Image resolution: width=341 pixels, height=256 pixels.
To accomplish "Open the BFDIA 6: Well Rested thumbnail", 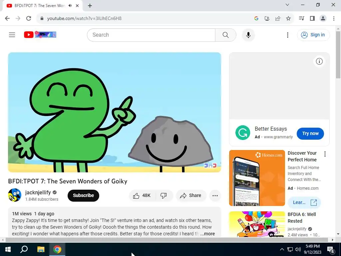I will (x=257, y=224).
